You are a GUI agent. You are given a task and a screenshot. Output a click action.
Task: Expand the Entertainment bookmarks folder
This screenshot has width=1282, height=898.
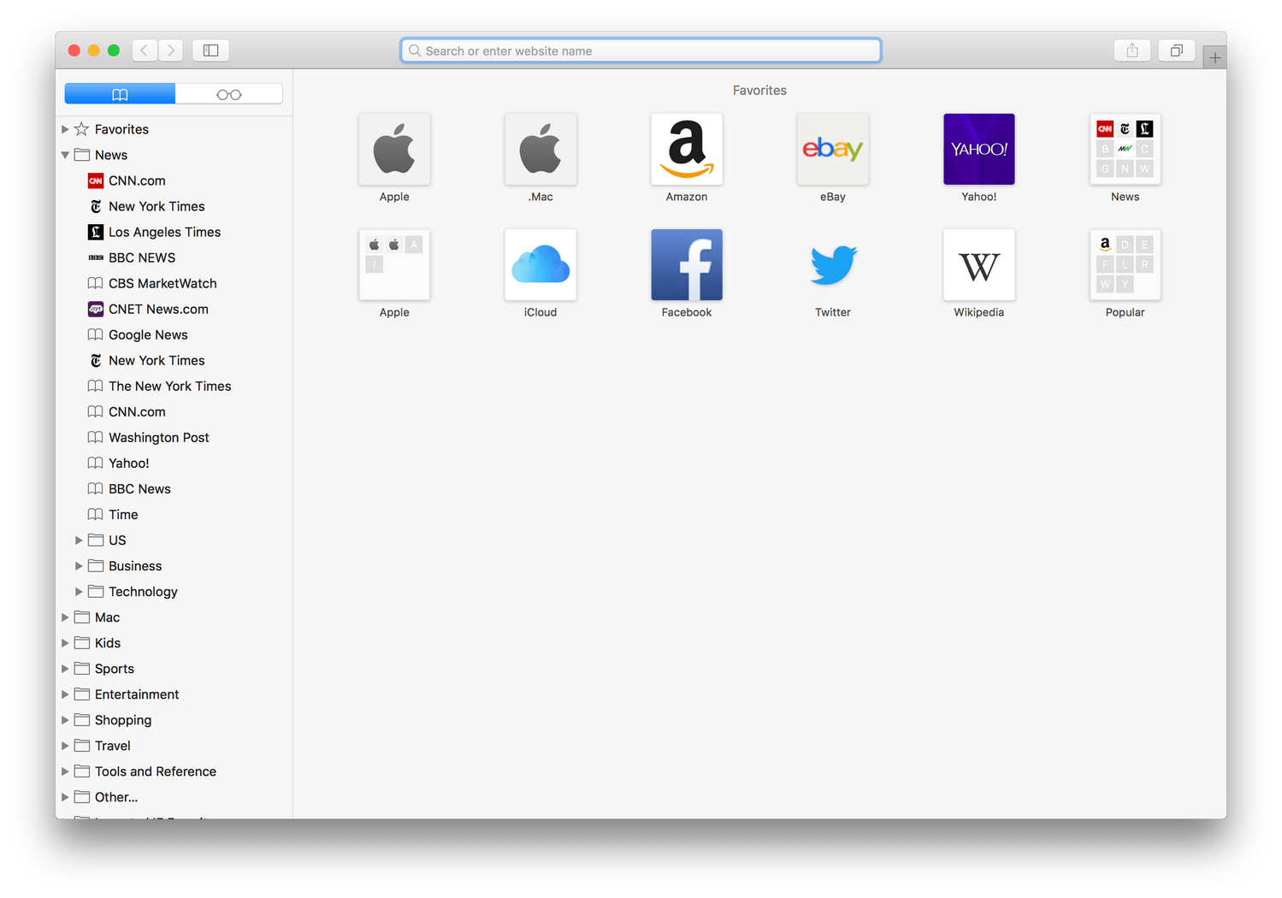(65, 694)
